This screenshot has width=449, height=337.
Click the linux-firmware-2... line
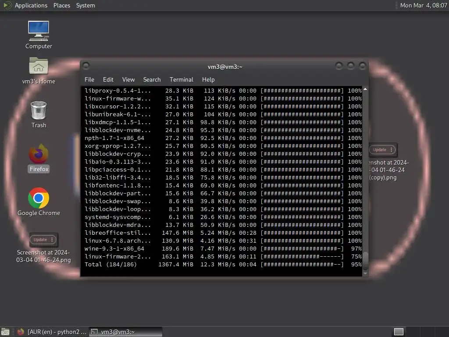(x=223, y=256)
